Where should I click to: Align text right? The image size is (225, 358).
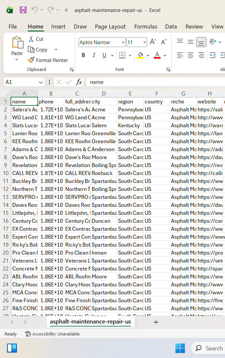pos(201,55)
